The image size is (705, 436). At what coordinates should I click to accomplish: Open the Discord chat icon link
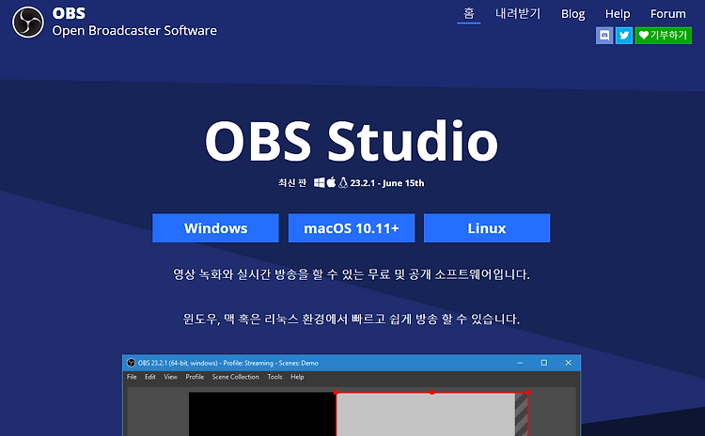click(604, 36)
